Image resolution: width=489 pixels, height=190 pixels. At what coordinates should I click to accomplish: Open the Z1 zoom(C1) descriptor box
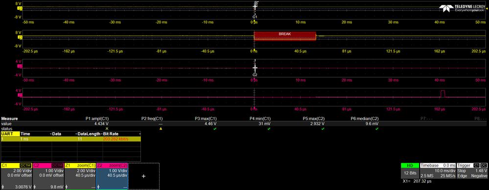tap(80, 176)
